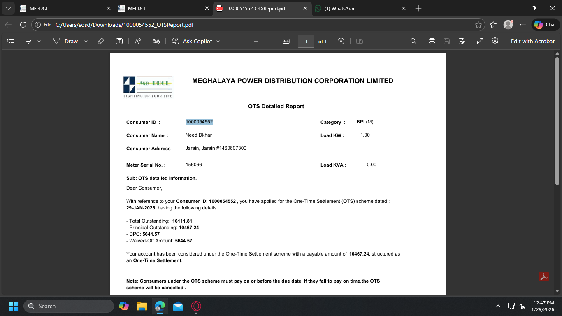Select the Add text tool
562x316 pixels.
tap(119, 41)
